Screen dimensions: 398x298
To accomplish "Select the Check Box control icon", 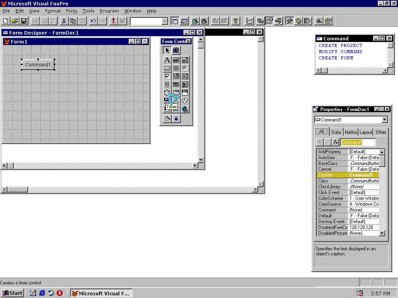I will click(x=167, y=76).
